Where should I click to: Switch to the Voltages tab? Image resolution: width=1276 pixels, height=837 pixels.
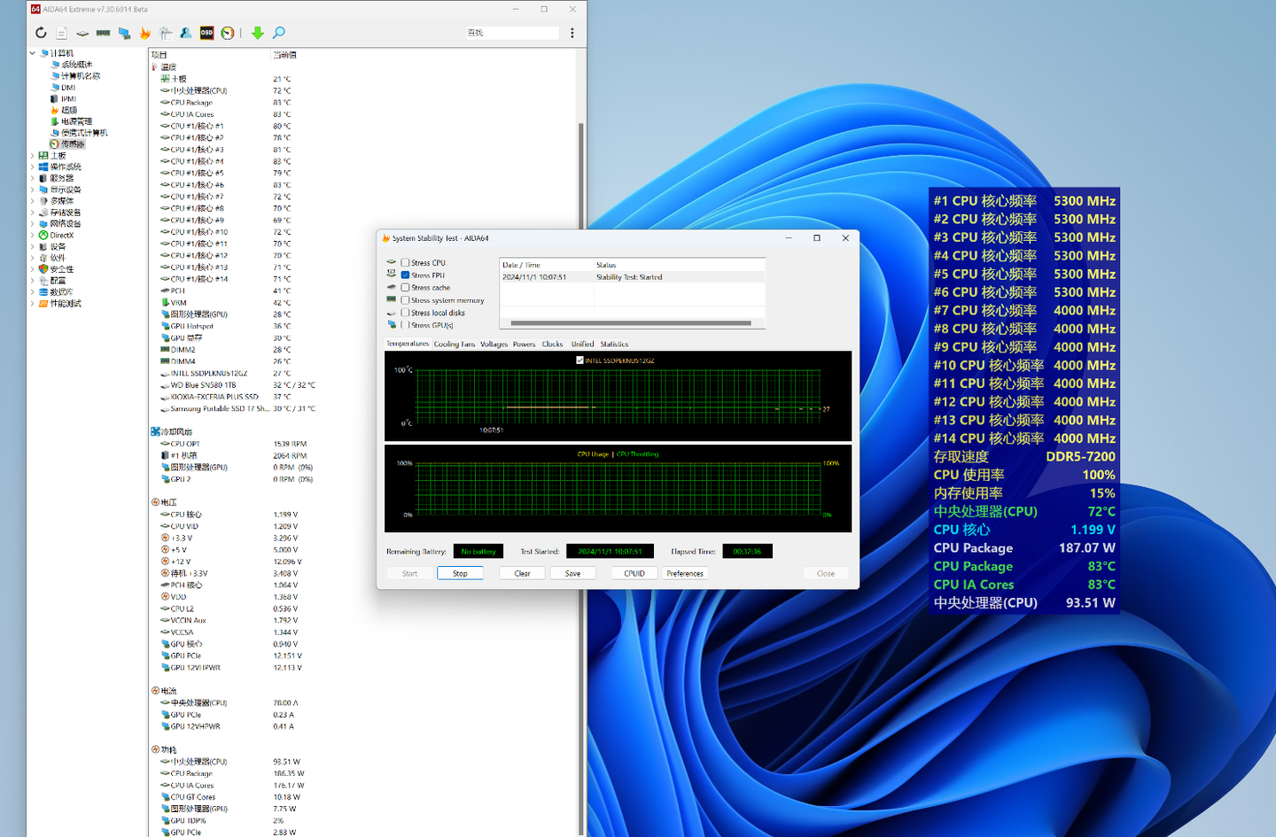pyautogui.click(x=493, y=344)
